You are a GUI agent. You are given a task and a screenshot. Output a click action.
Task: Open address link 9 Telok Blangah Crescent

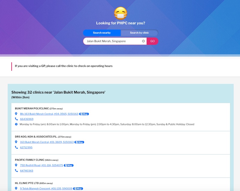(x=46, y=189)
